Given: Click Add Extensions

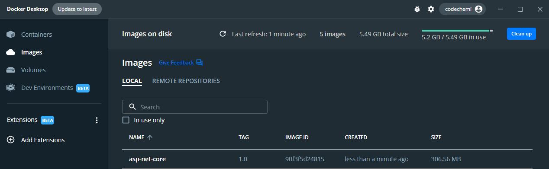Looking at the screenshot, I should point(43,140).
